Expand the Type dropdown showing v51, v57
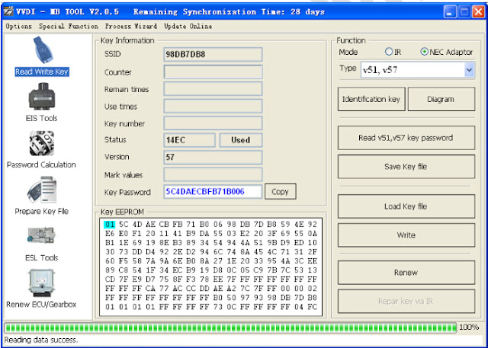The width and height of the screenshot is (488, 348). pos(470,70)
